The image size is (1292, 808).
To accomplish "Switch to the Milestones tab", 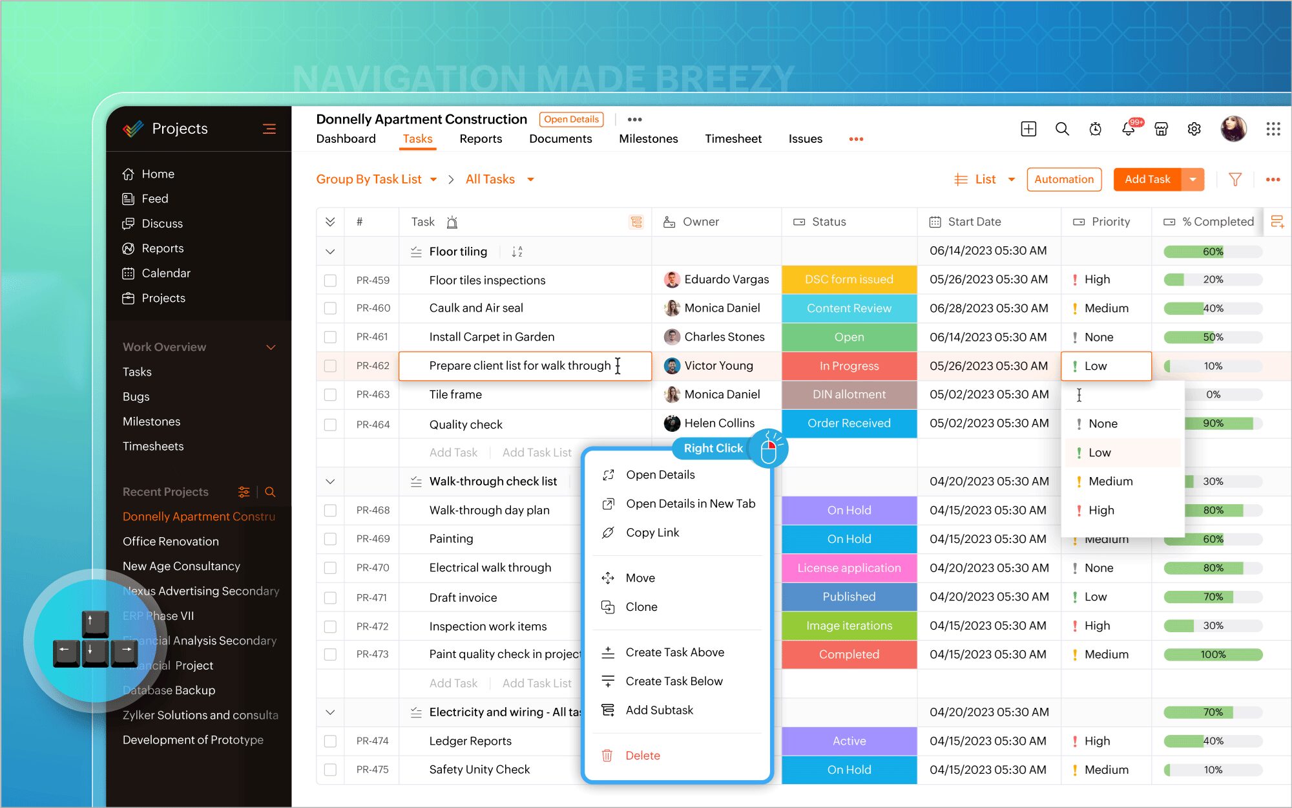I will [x=649, y=139].
